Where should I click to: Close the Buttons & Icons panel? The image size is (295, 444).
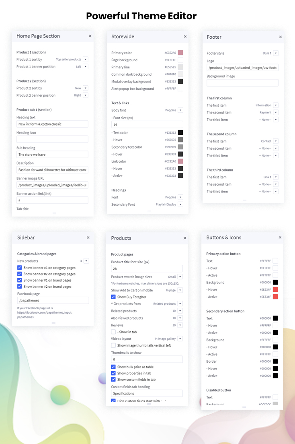280,238
